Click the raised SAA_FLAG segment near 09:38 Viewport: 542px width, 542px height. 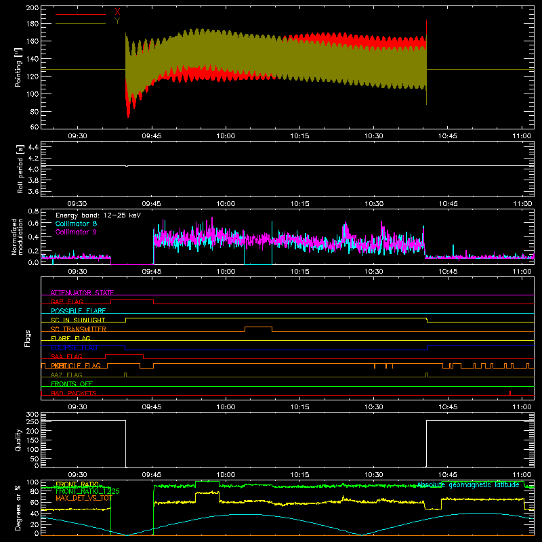tap(125, 354)
